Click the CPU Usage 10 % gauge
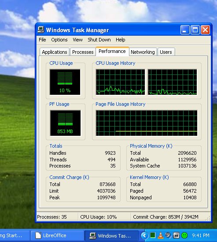The height and width of the screenshot is (242, 217). pos(65,82)
